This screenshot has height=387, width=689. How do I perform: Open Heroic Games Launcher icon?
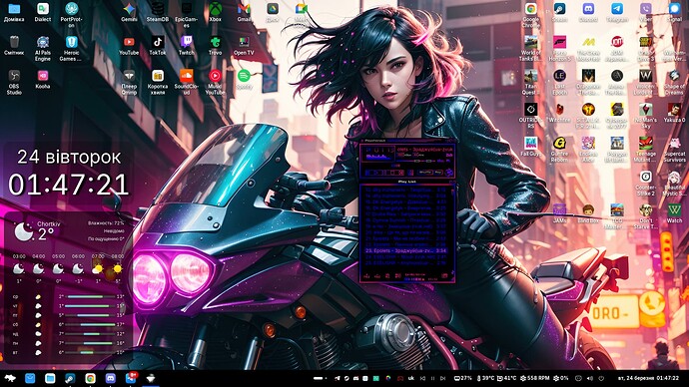tap(71, 48)
